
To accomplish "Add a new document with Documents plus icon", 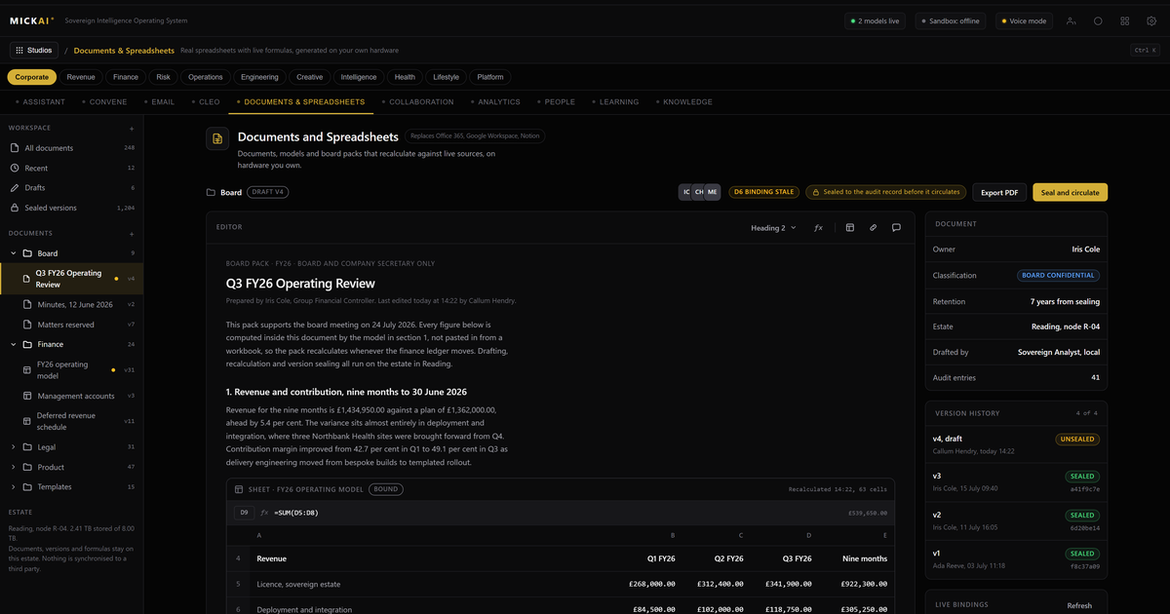I will 132,234.
